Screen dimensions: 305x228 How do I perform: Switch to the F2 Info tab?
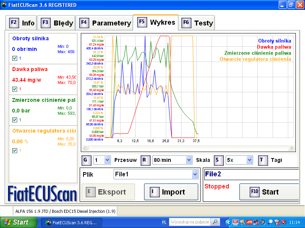(x=21, y=23)
